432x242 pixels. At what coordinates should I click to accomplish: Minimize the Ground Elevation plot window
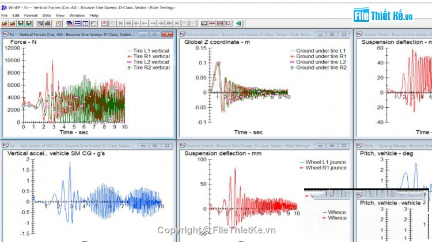pyautogui.click(x=320, y=35)
